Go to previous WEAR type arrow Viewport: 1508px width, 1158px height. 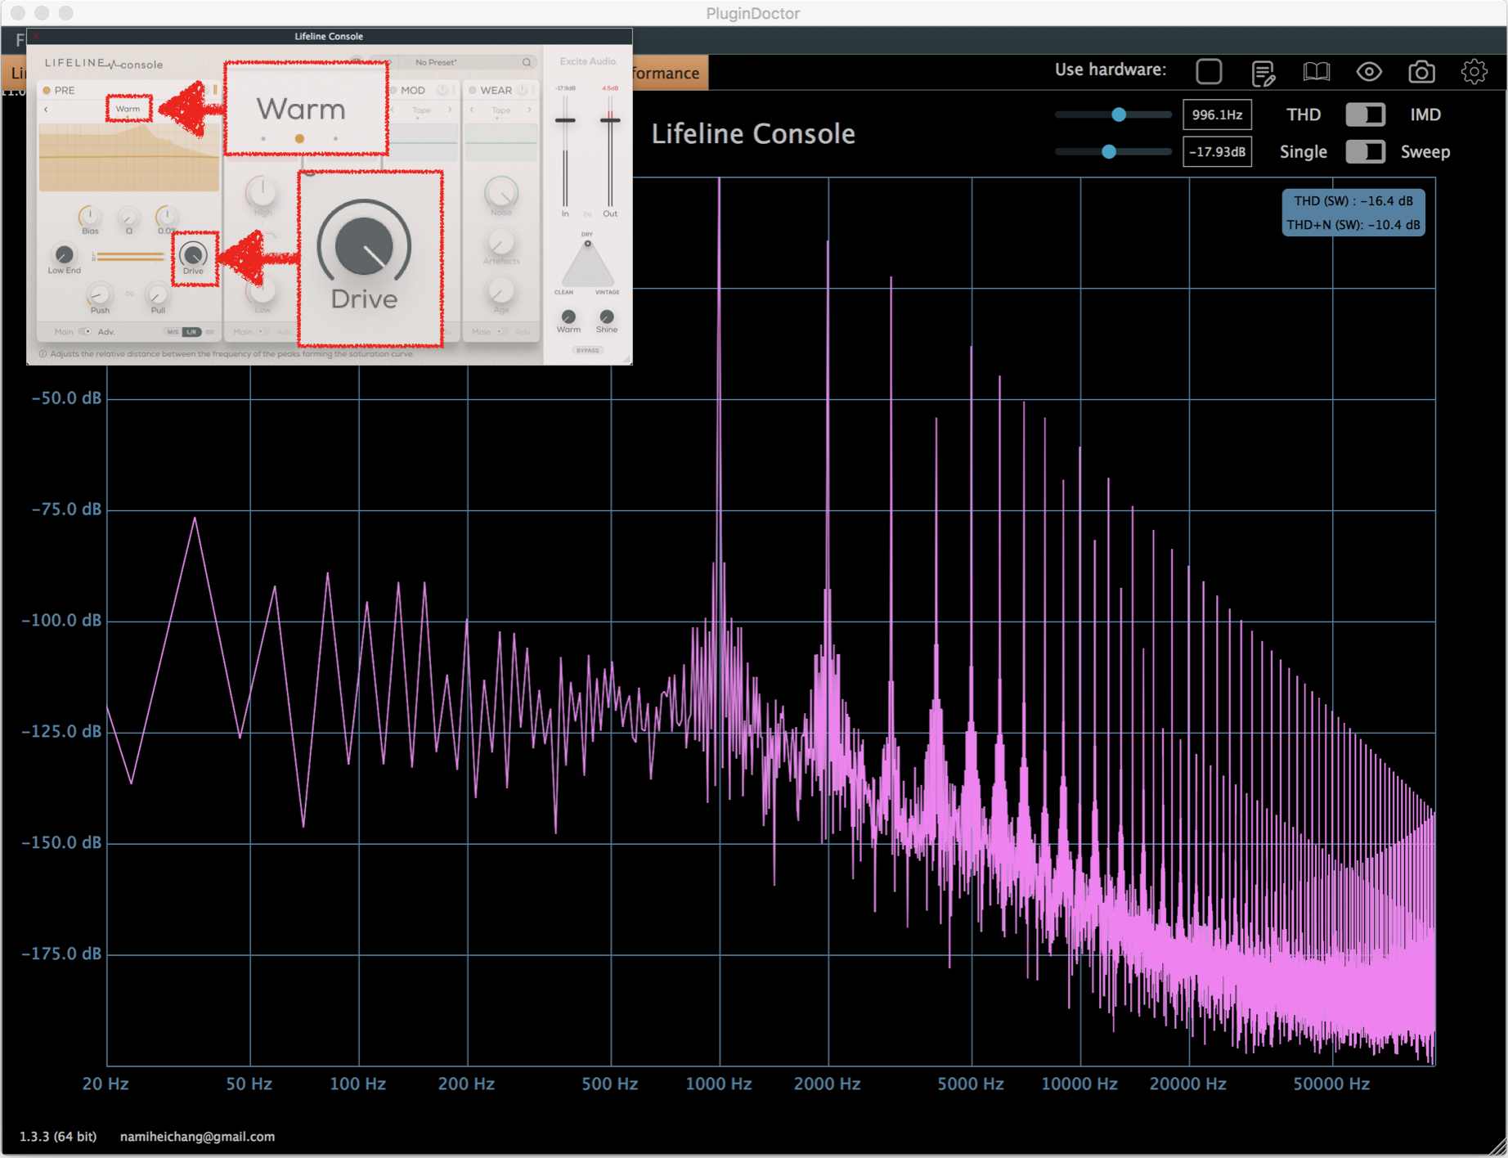tap(472, 110)
